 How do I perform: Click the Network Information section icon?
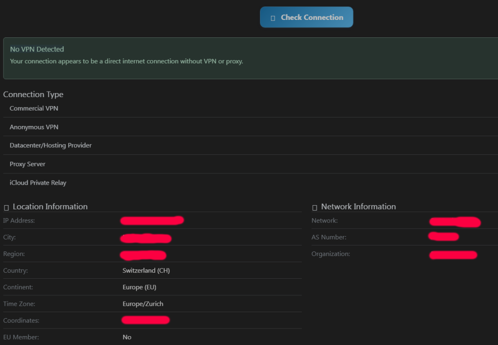[315, 207]
